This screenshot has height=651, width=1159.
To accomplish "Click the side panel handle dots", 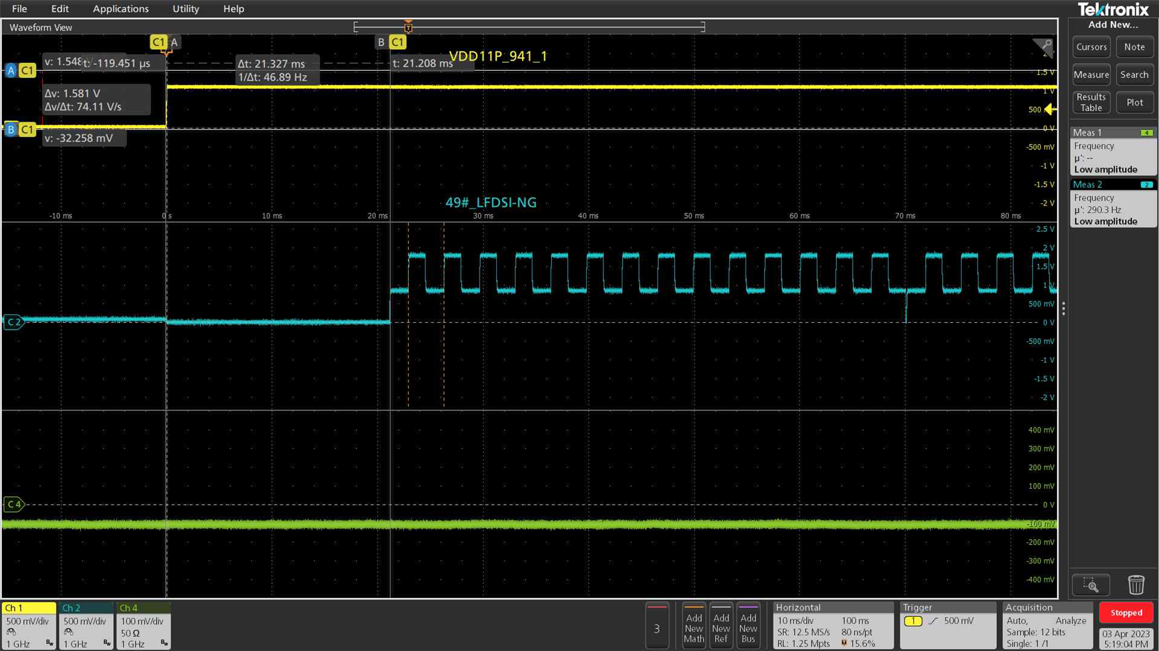I will pyautogui.click(x=1063, y=308).
